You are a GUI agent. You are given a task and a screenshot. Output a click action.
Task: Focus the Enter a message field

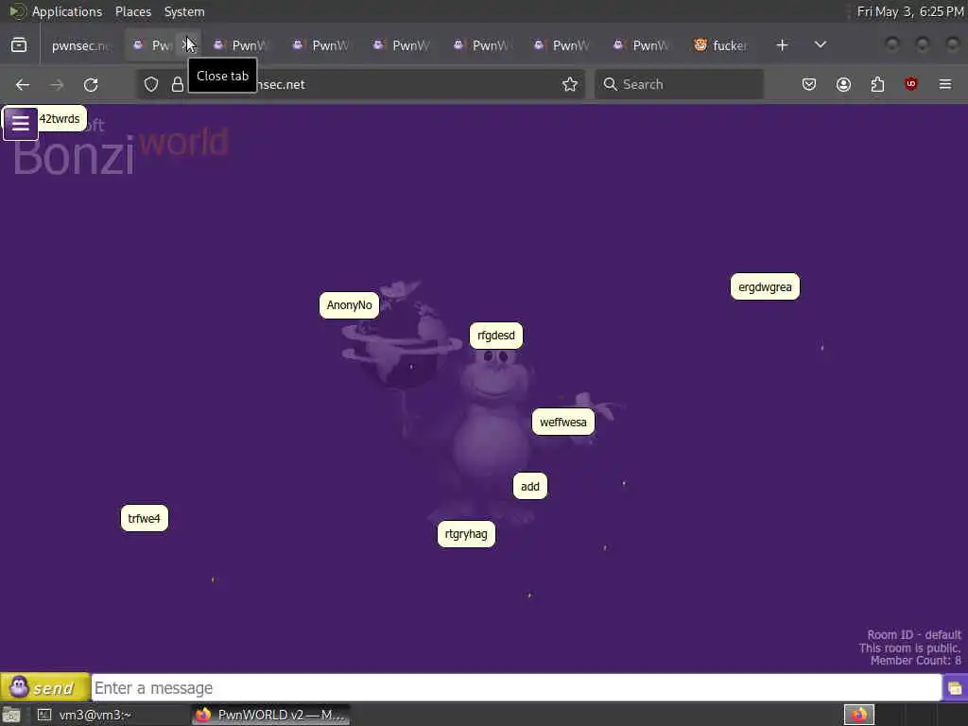pyautogui.click(x=516, y=688)
